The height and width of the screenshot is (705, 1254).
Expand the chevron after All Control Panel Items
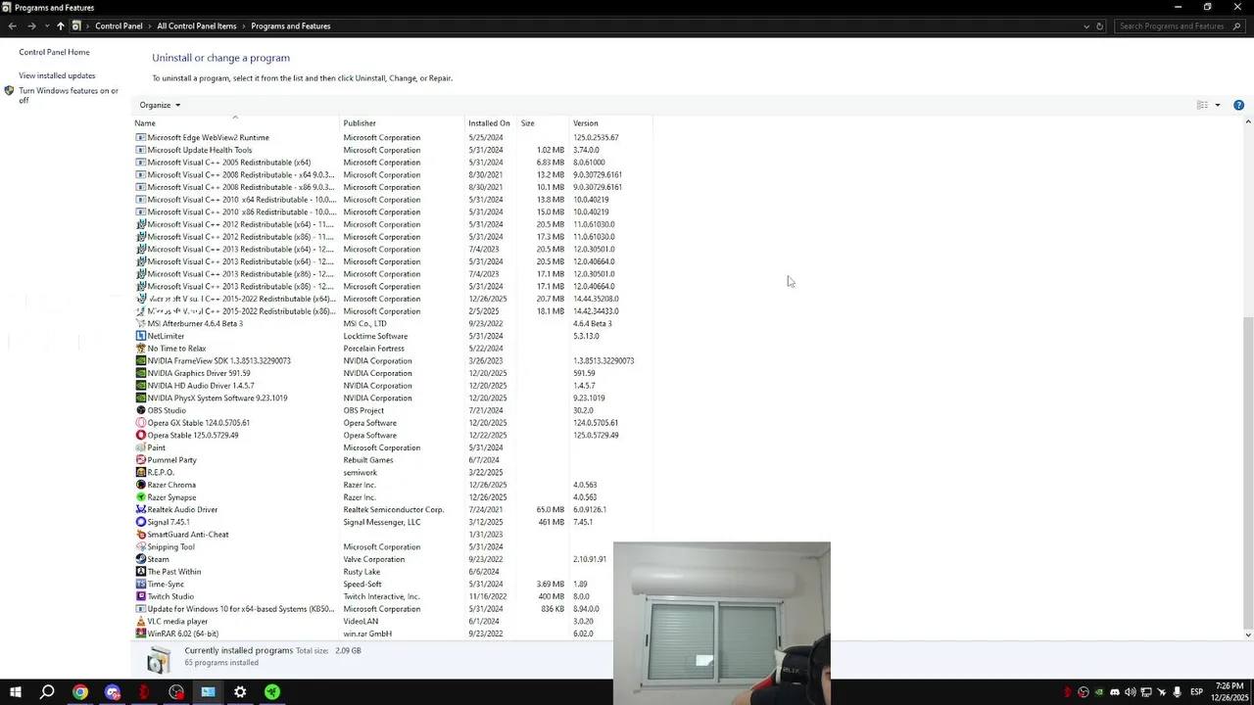[244, 26]
